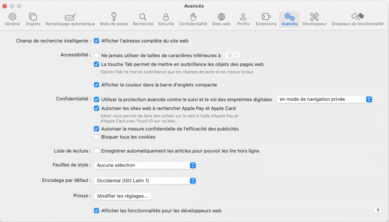Open the Général preferences pane
The width and height of the screenshot is (389, 222).
pyautogui.click(x=12, y=19)
